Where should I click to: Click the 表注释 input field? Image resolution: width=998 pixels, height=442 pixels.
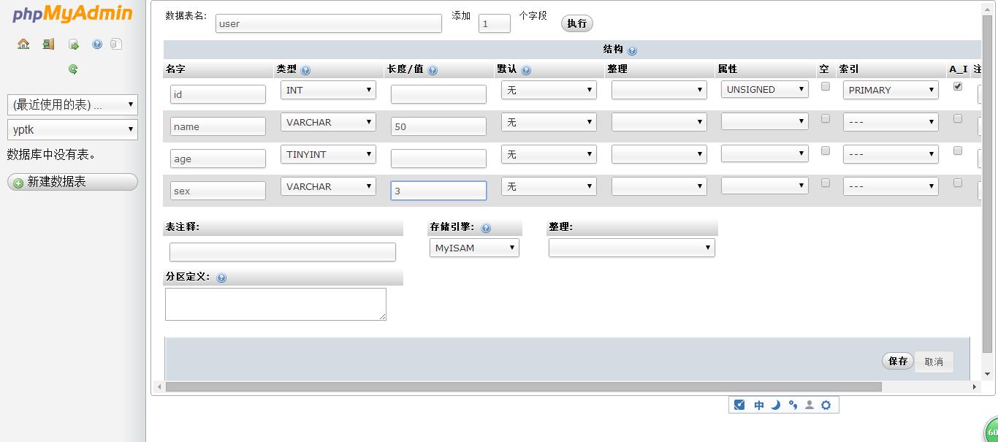point(283,252)
